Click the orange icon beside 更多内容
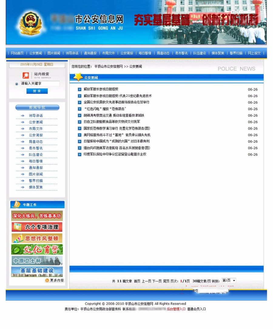This screenshot has width=273, height=329. (x=47, y=280)
